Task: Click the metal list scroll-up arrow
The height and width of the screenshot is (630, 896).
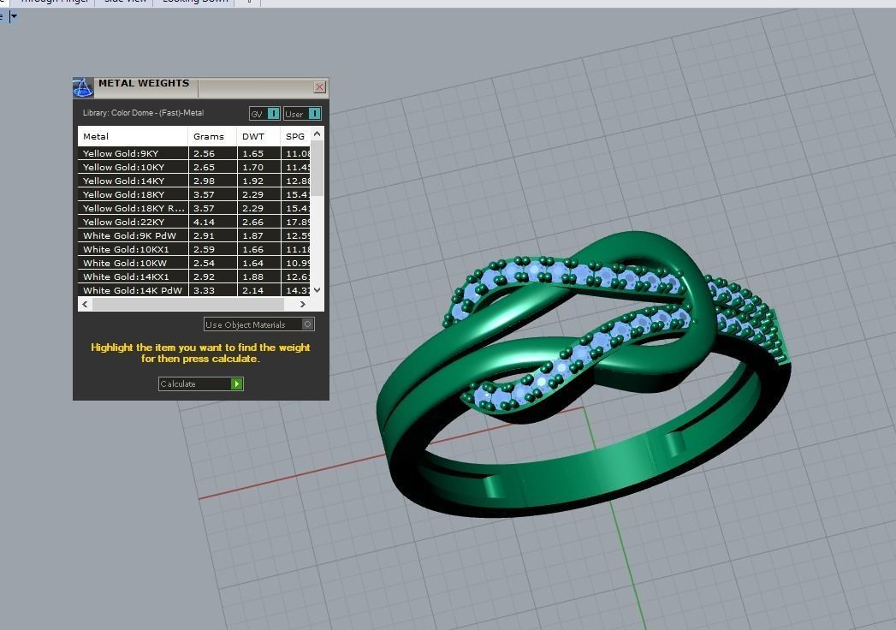Action: click(317, 134)
